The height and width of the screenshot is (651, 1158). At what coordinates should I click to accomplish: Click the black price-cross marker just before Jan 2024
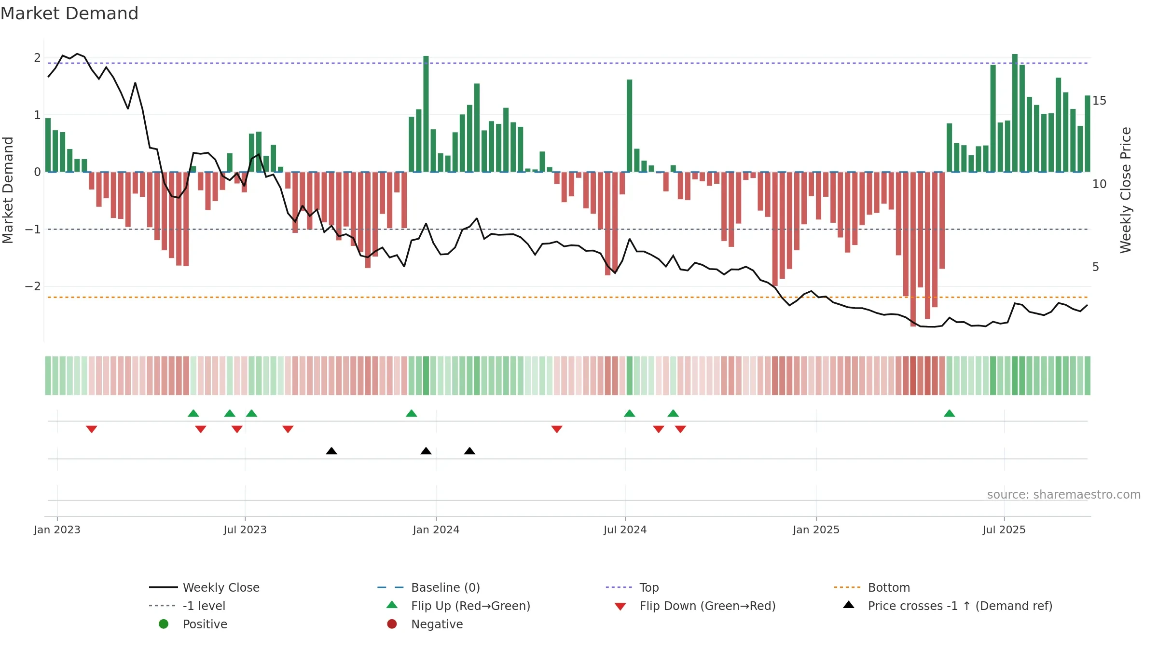[426, 451]
